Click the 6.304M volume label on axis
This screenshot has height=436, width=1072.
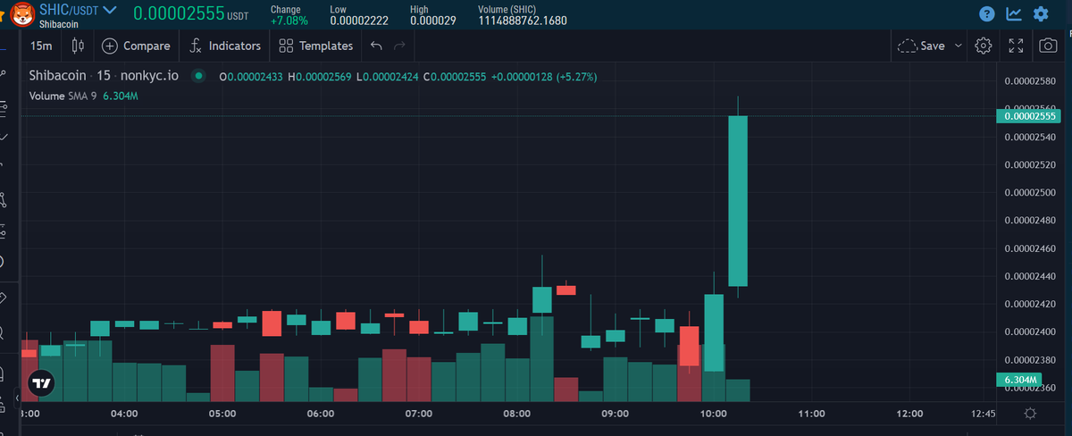click(x=1019, y=380)
